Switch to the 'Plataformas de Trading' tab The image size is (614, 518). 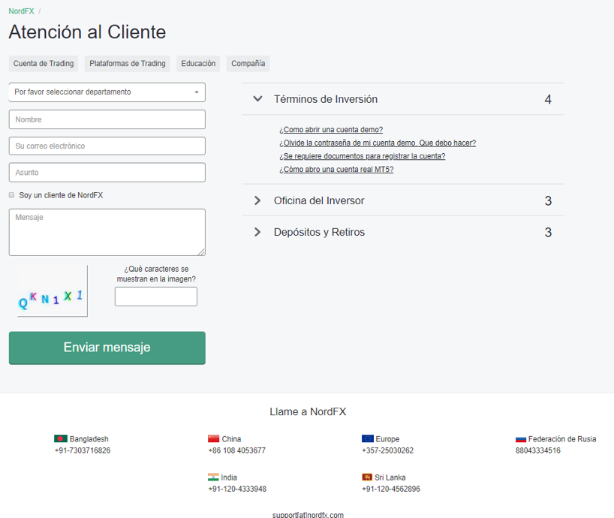coord(127,63)
